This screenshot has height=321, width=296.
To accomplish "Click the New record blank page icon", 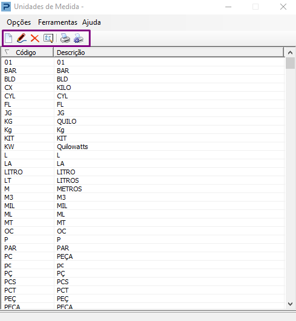I will (8, 38).
